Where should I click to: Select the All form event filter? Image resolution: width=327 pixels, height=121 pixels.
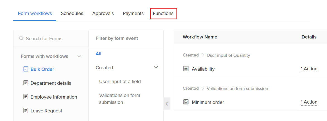pos(98,54)
